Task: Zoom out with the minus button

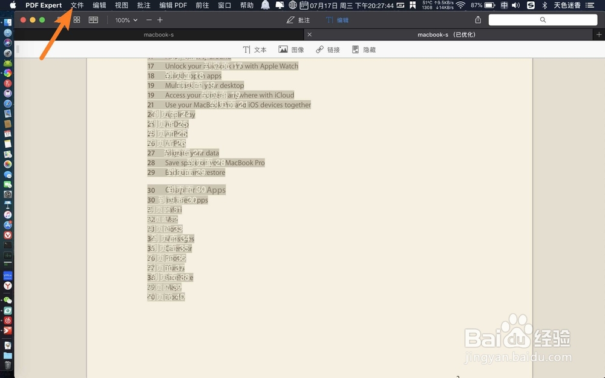Action: pyautogui.click(x=149, y=20)
